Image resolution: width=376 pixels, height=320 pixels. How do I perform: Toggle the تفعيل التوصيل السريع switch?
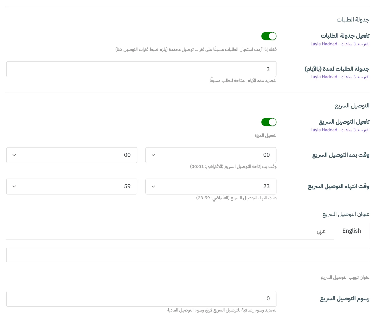(x=269, y=122)
